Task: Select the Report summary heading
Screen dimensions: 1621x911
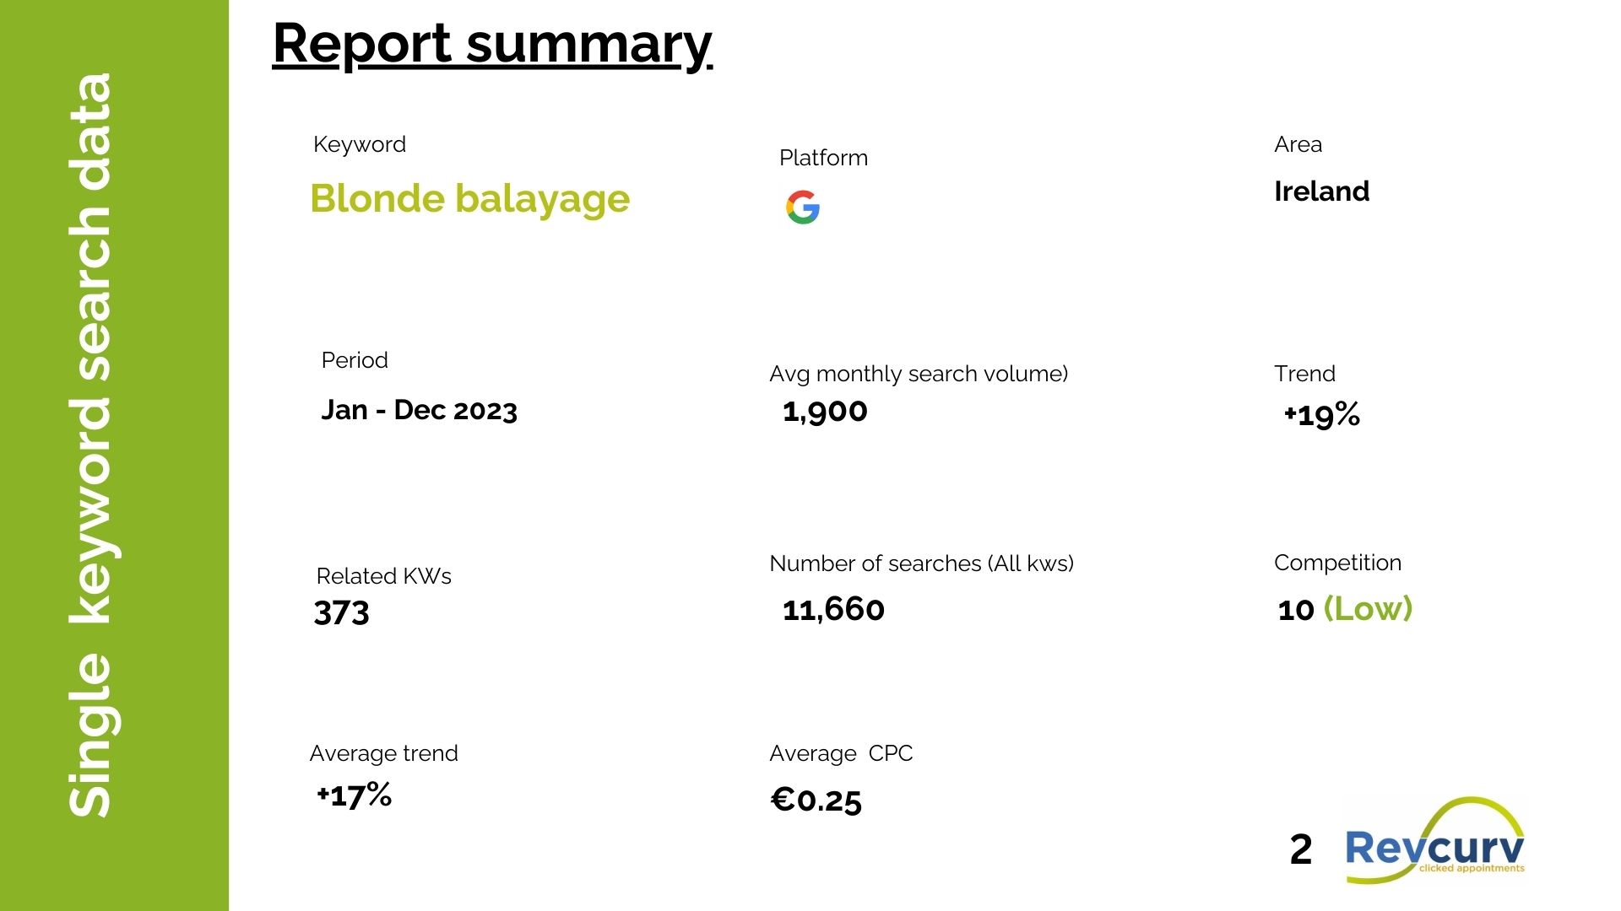Action: click(x=492, y=43)
